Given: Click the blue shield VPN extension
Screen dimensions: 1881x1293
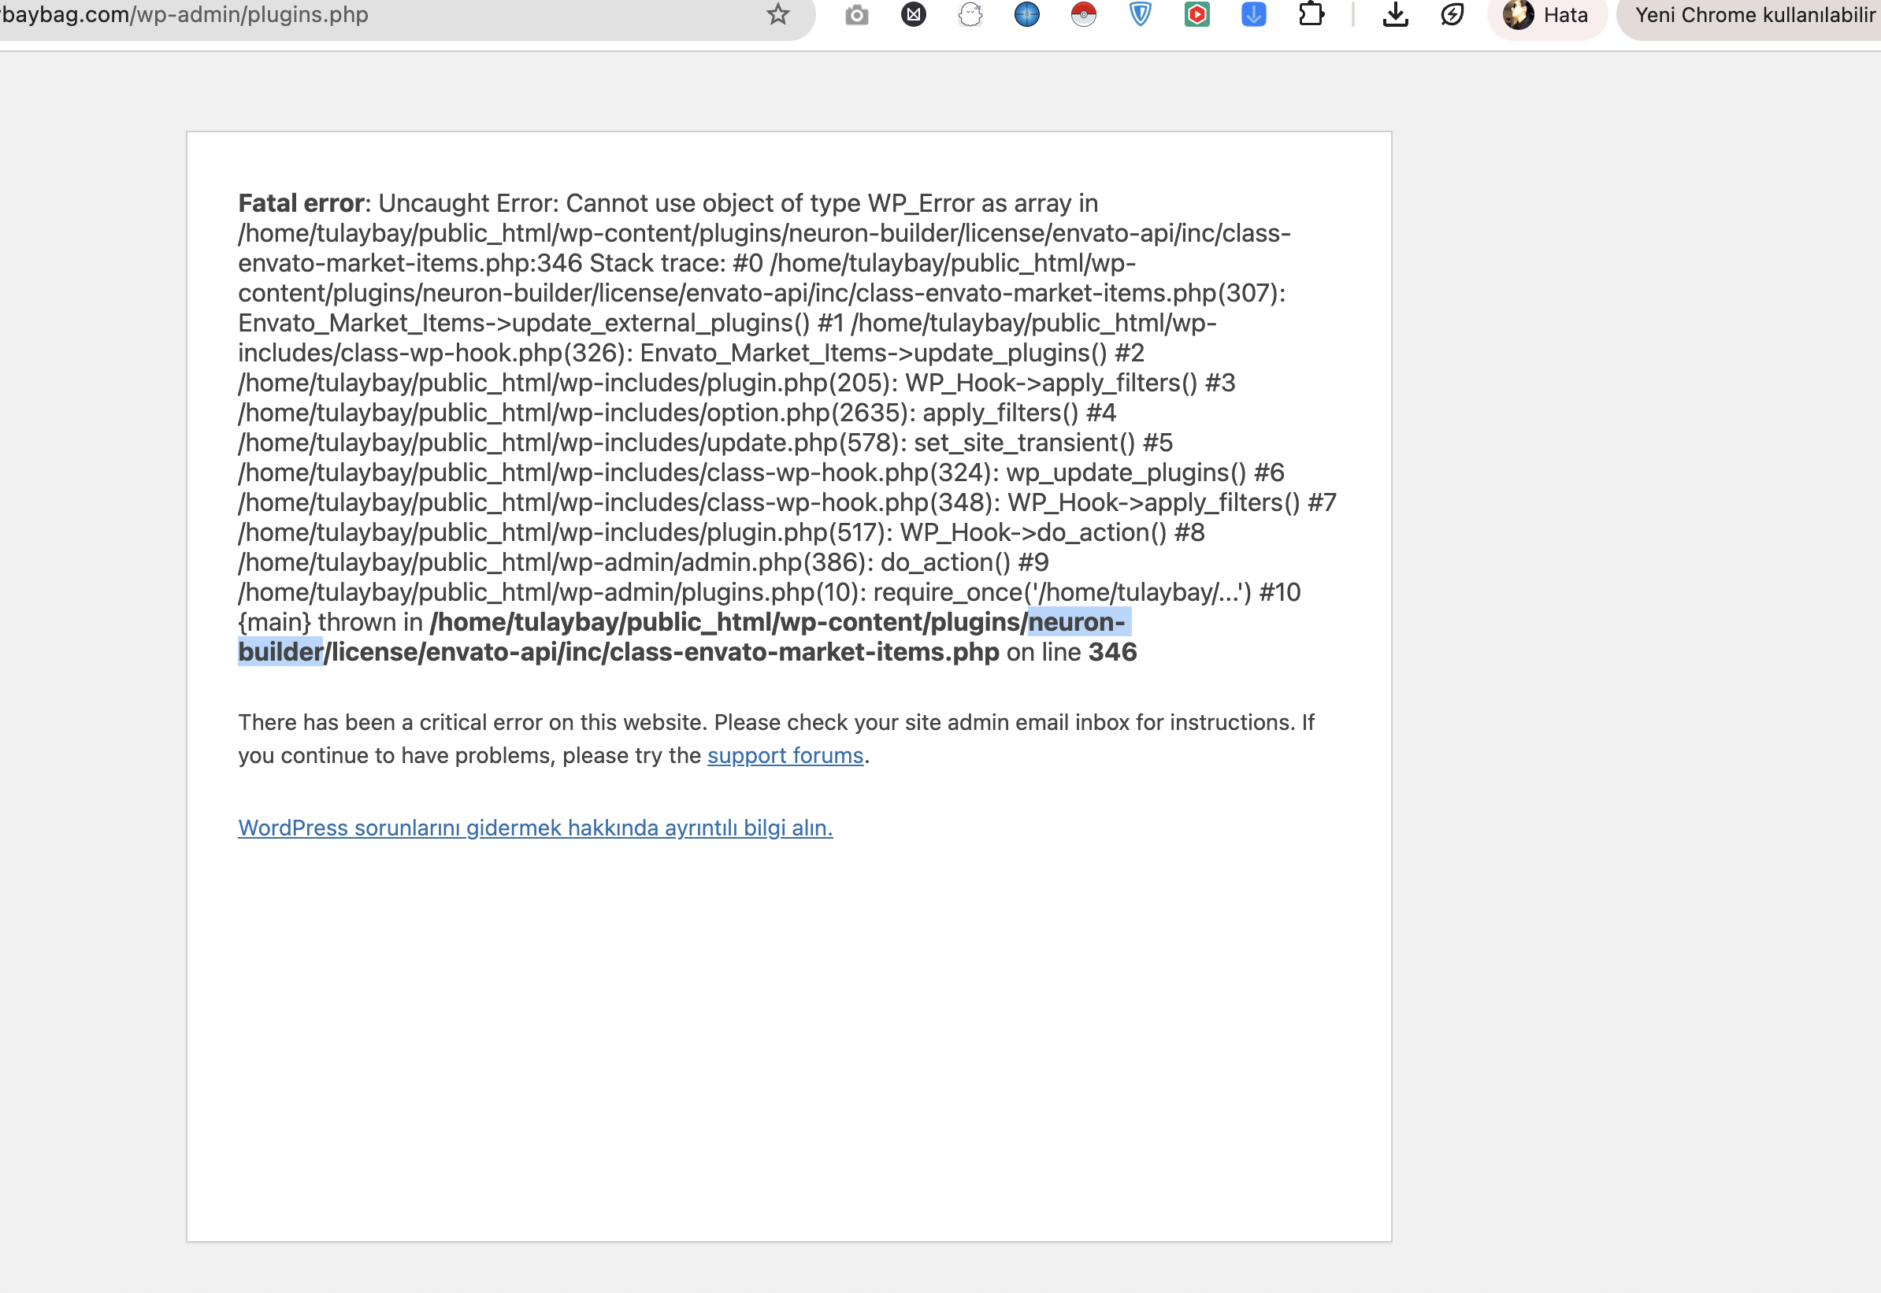Looking at the screenshot, I should pos(1141,15).
